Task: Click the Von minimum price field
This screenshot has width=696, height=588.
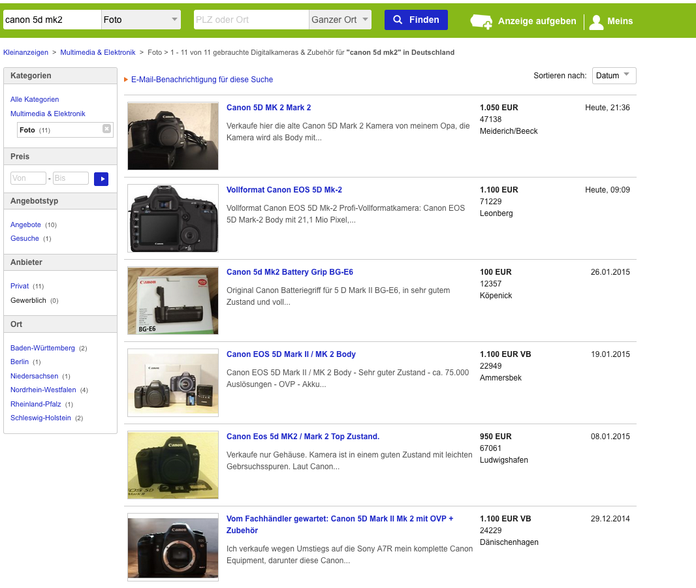Action: [x=28, y=178]
